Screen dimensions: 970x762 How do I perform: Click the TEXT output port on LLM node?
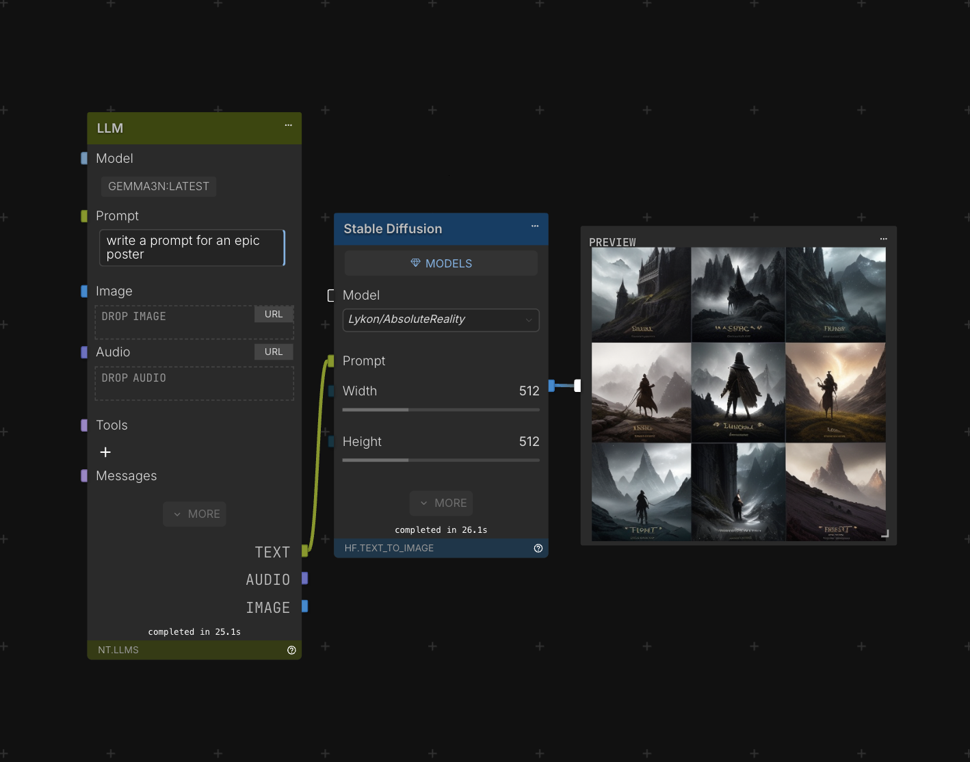[x=304, y=551]
